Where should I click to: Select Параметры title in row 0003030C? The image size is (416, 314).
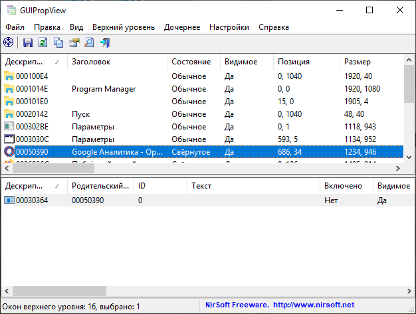(93, 139)
